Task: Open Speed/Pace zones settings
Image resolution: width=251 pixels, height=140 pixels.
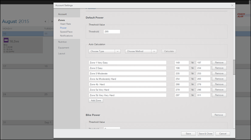Action: coord(66,32)
